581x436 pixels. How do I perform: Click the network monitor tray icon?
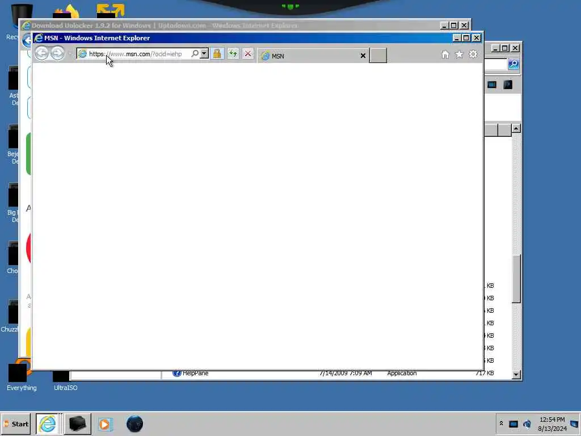(x=513, y=424)
